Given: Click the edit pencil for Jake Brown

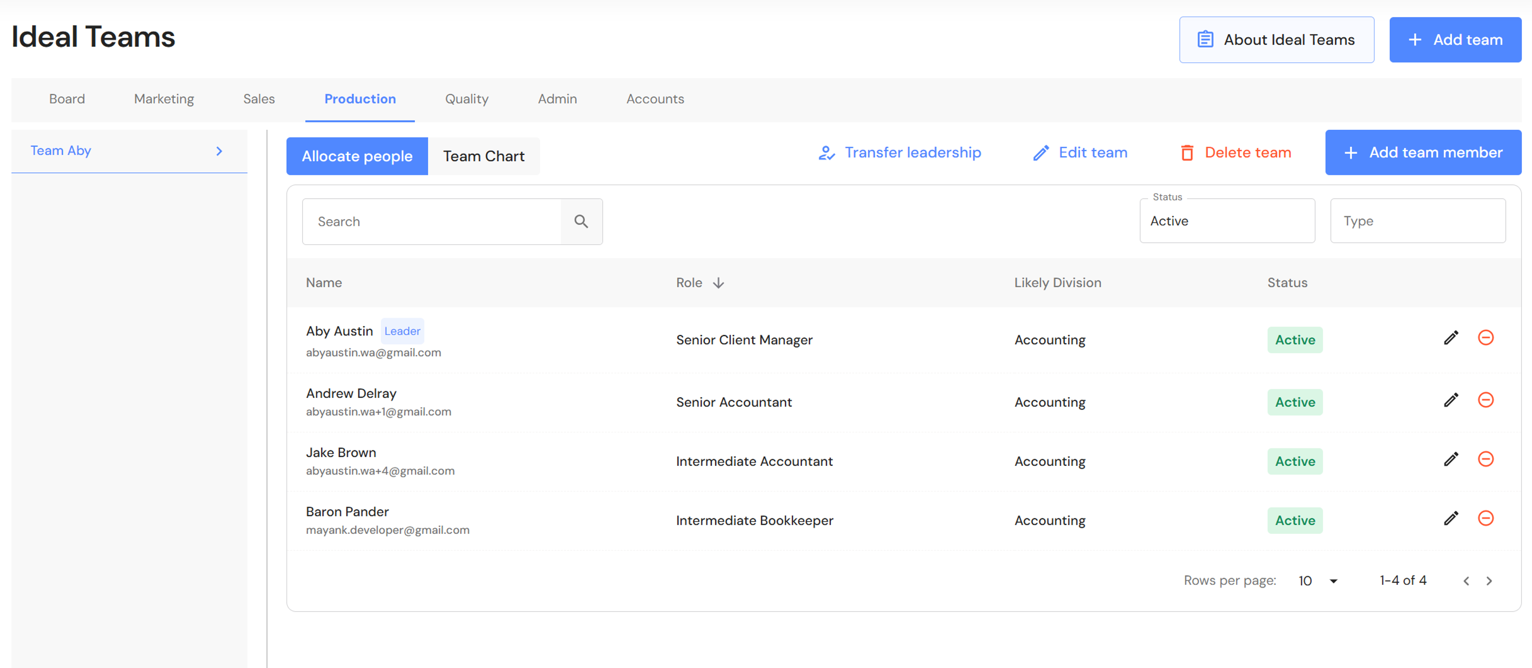Looking at the screenshot, I should pos(1450,459).
